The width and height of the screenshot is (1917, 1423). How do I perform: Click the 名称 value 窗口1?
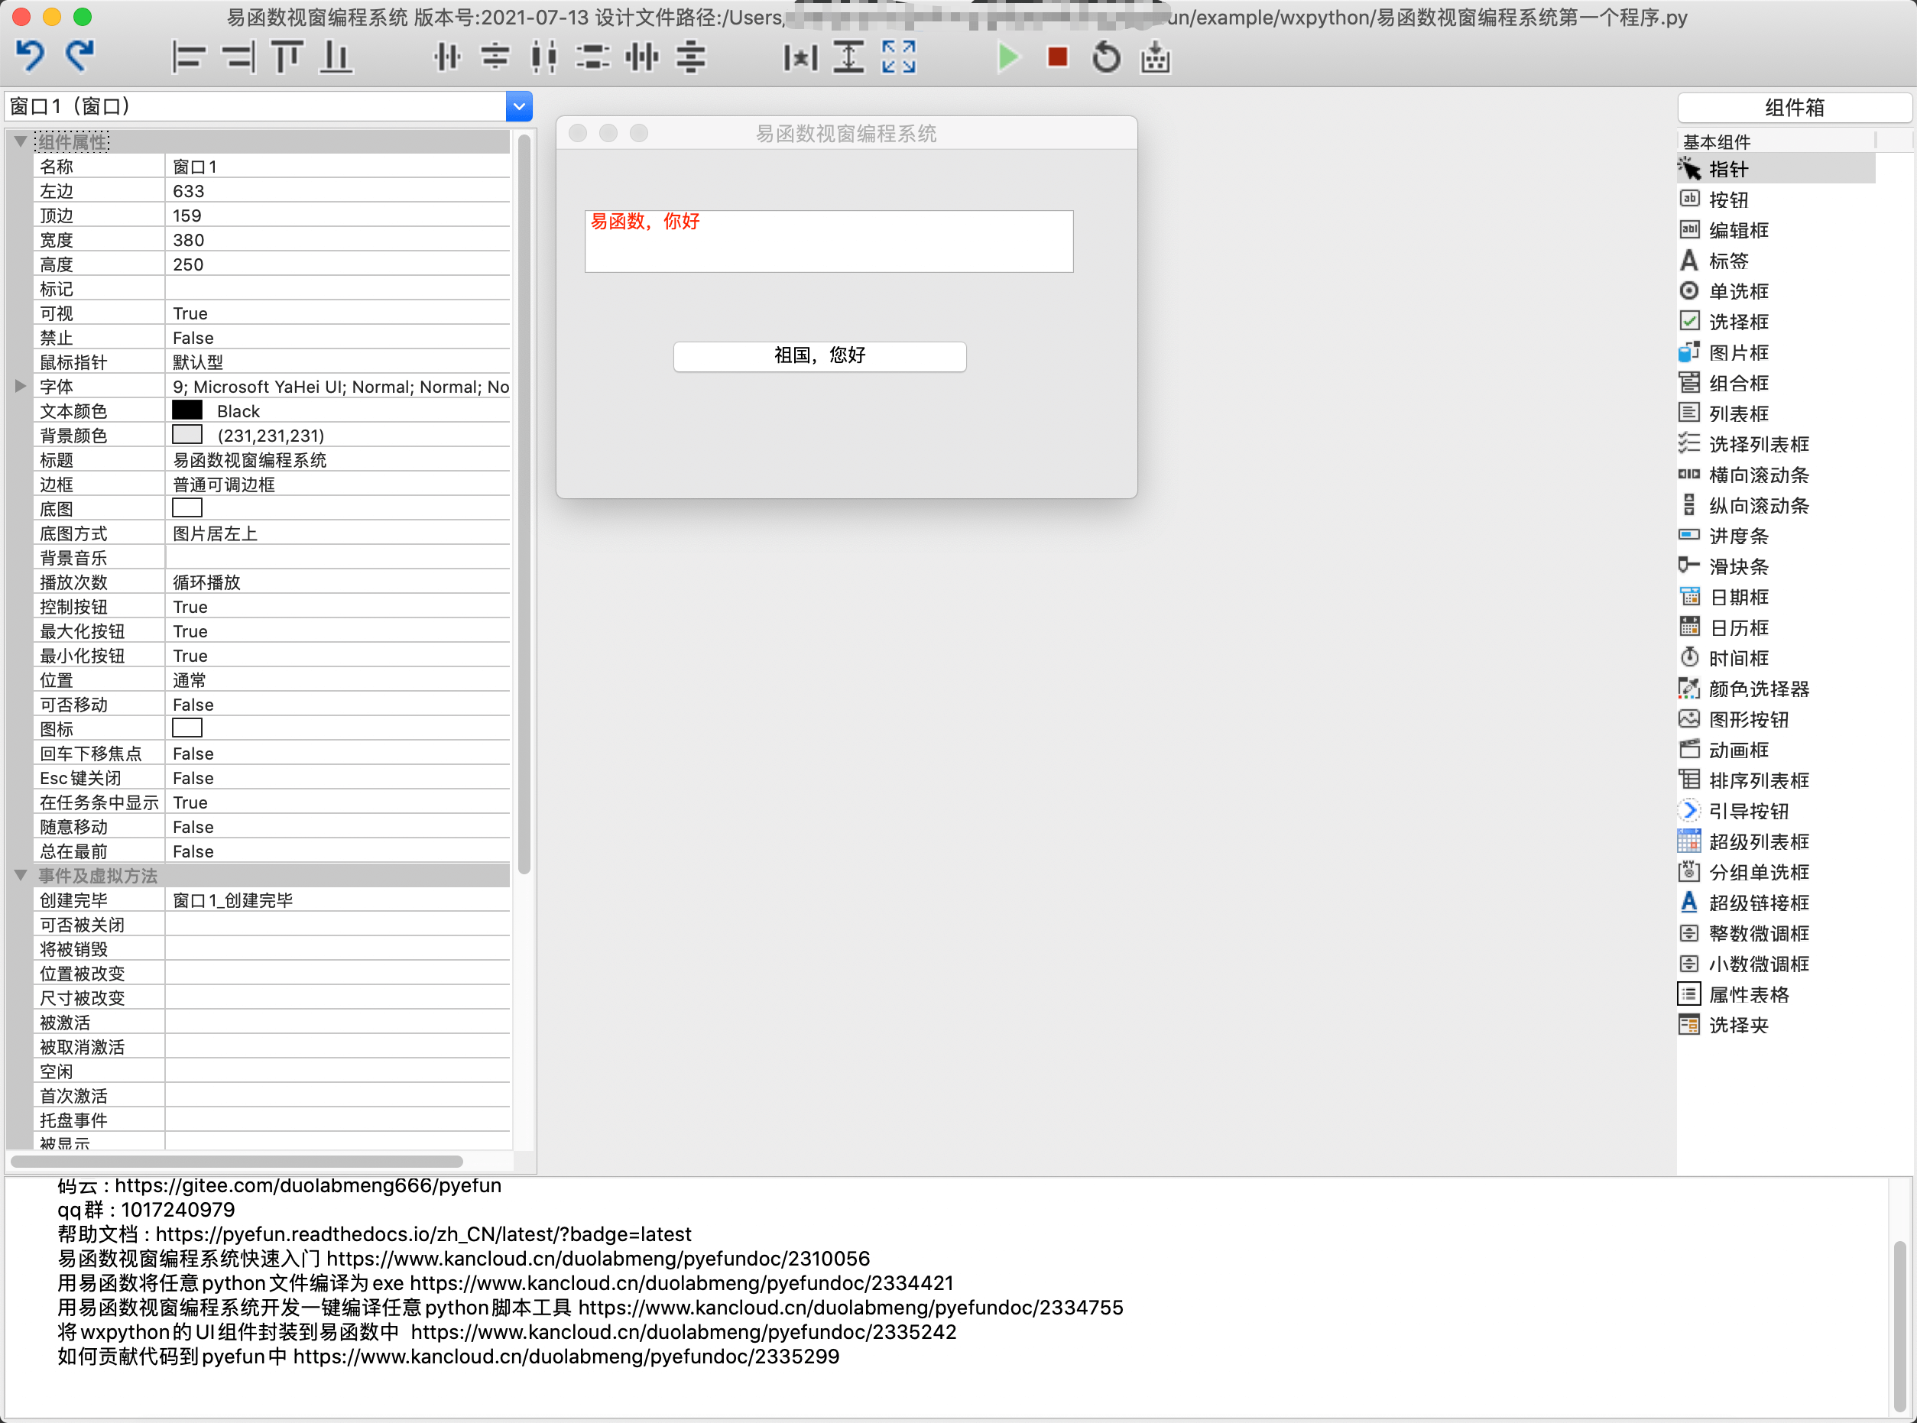[338, 167]
